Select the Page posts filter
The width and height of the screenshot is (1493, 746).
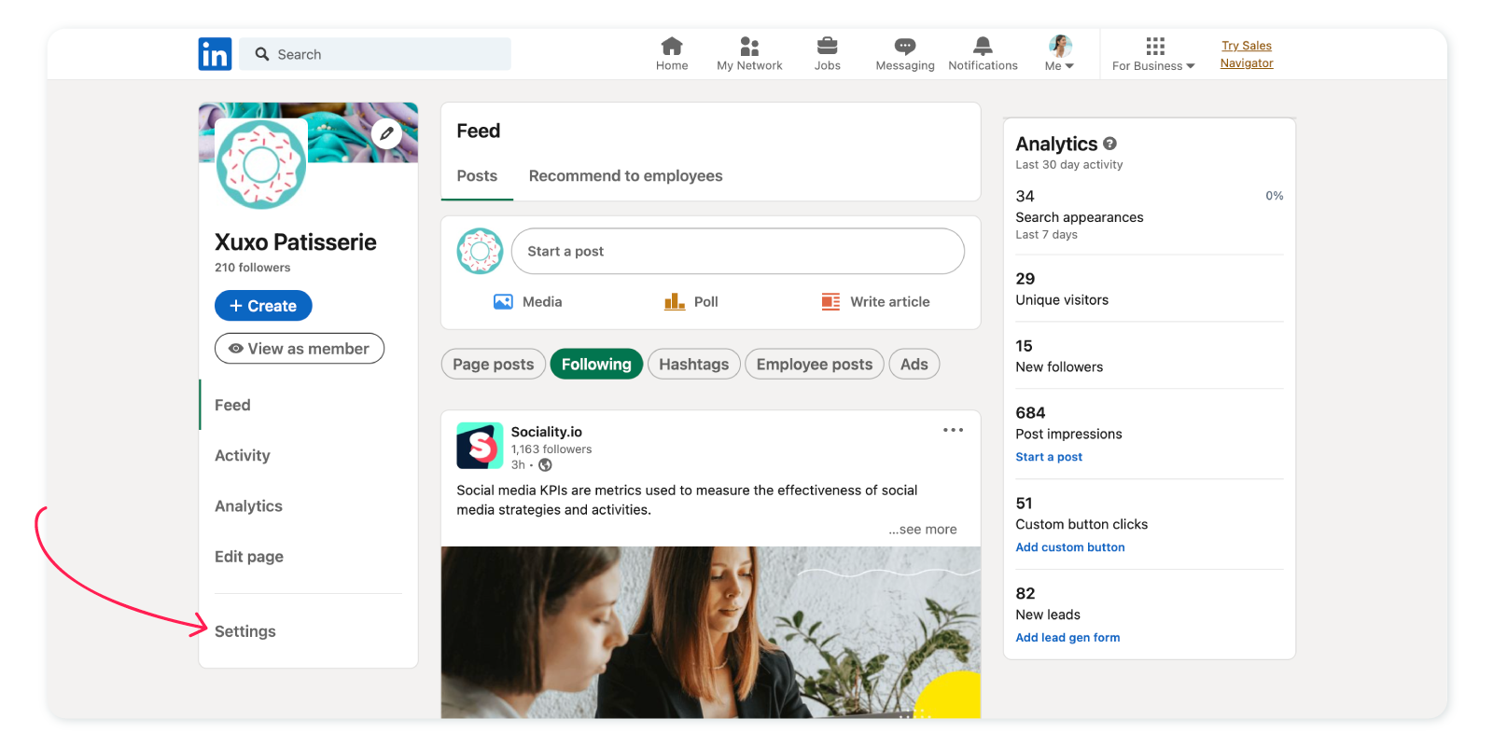[x=494, y=364]
